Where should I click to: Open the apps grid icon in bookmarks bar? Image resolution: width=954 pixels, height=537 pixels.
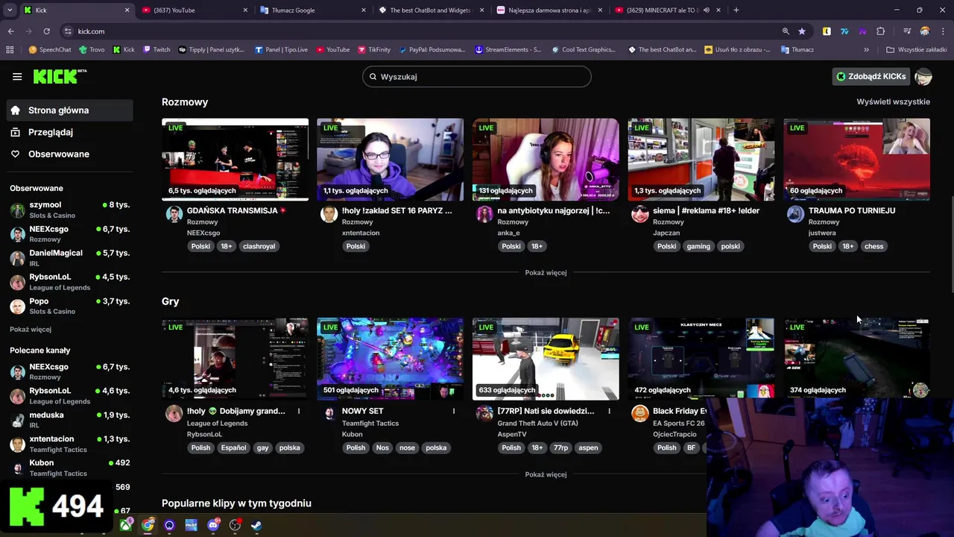(10, 50)
